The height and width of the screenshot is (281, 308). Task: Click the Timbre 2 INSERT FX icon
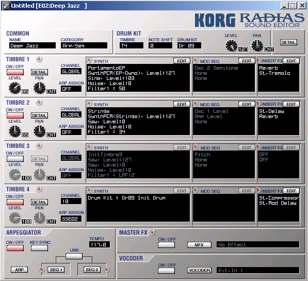point(258,104)
